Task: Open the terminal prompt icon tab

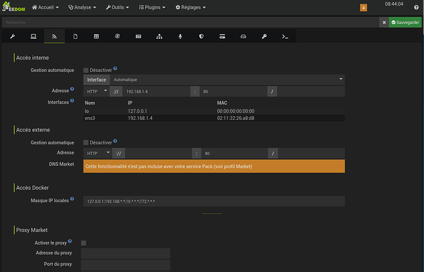Action: [285, 37]
